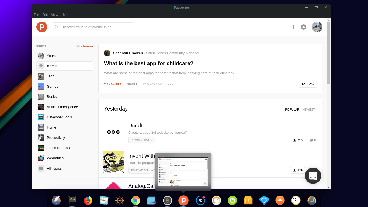Viewport: 368px width, 207px height.
Task: Click the Follow button
Action: [308, 84]
